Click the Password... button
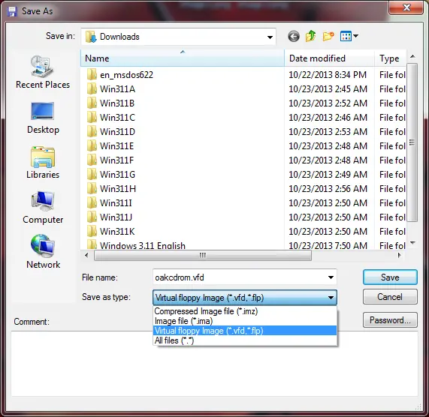The image size is (429, 417). [x=390, y=320]
